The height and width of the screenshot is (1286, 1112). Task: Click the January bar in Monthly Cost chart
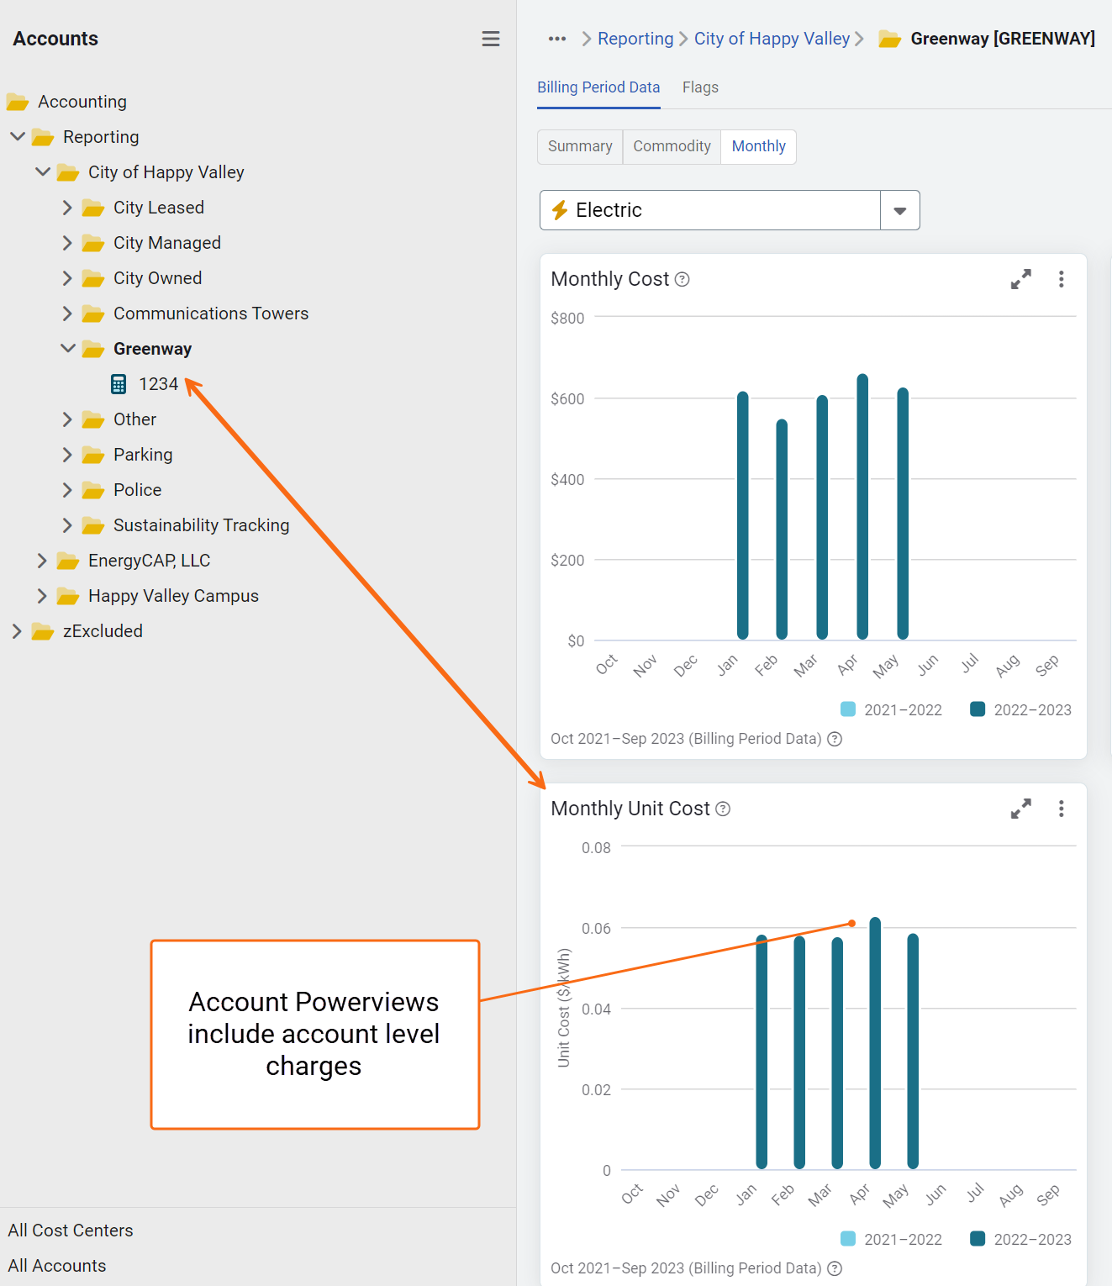click(x=742, y=515)
